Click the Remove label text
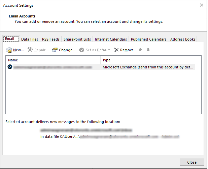This screenshot has height=169, width=208. click(127, 50)
